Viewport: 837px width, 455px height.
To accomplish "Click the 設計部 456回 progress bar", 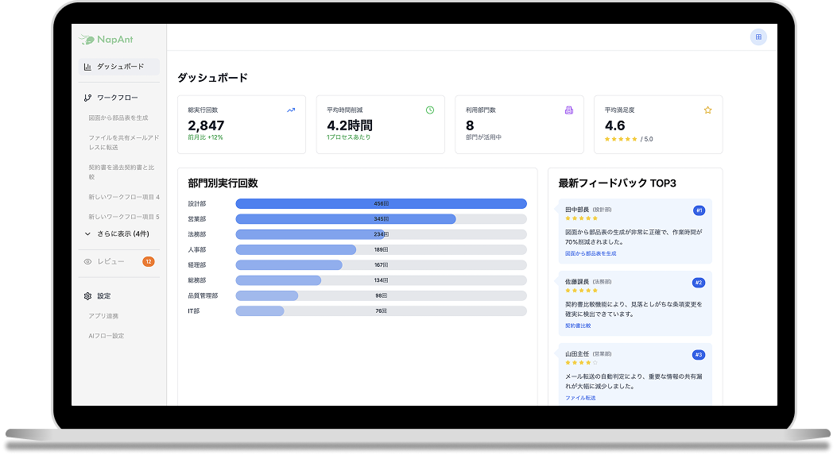I will click(x=381, y=204).
